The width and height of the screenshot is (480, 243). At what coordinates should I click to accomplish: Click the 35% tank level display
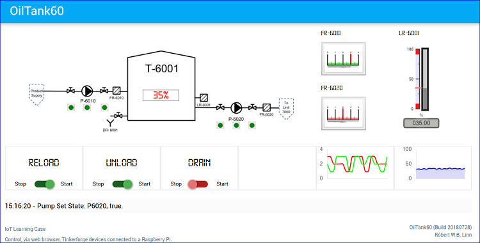161,95
